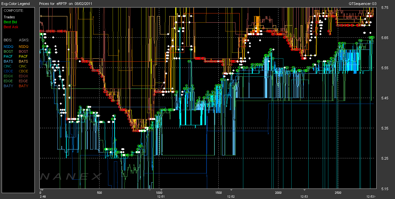Select the red Best Ask legend entry
The width and height of the screenshot is (395, 199).
[11, 27]
